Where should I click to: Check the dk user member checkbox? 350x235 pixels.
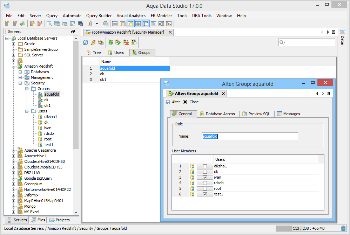click(205, 172)
